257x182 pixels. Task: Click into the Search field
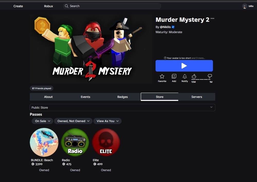click(112, 6)
